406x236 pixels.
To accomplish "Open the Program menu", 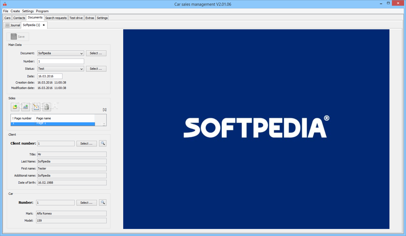I will point(42,11).
